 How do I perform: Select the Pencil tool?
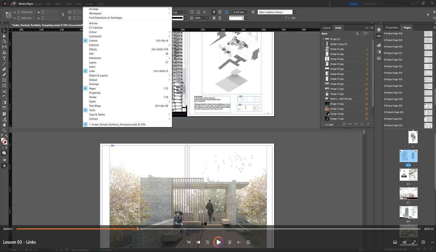(4, 75)
